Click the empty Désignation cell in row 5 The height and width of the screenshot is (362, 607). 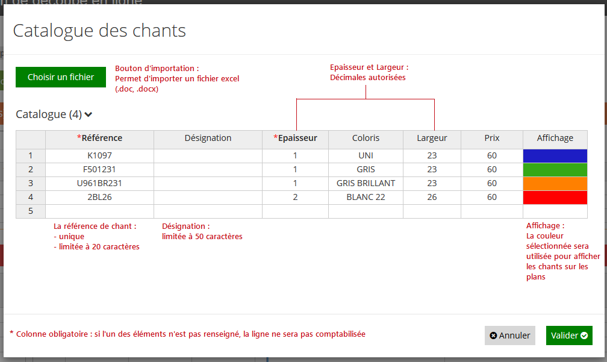click(x=208, y=211)
